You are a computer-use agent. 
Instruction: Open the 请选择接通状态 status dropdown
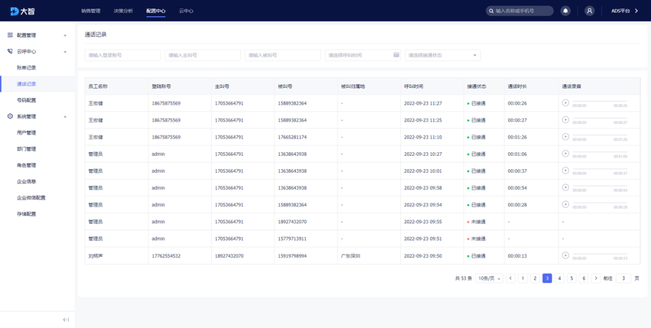(442, 55)
